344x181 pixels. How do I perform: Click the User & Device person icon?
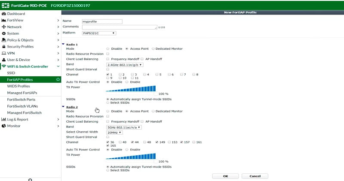(x=4, y=60)
